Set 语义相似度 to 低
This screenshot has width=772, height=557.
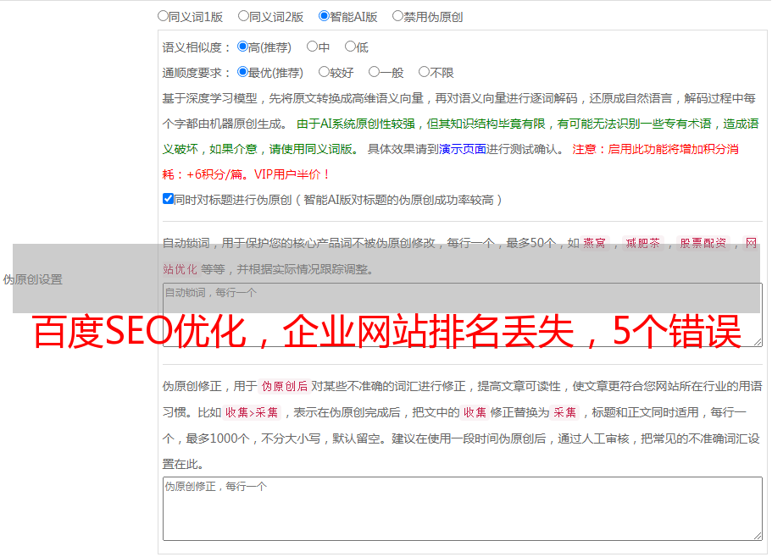(x=350, y=47)
